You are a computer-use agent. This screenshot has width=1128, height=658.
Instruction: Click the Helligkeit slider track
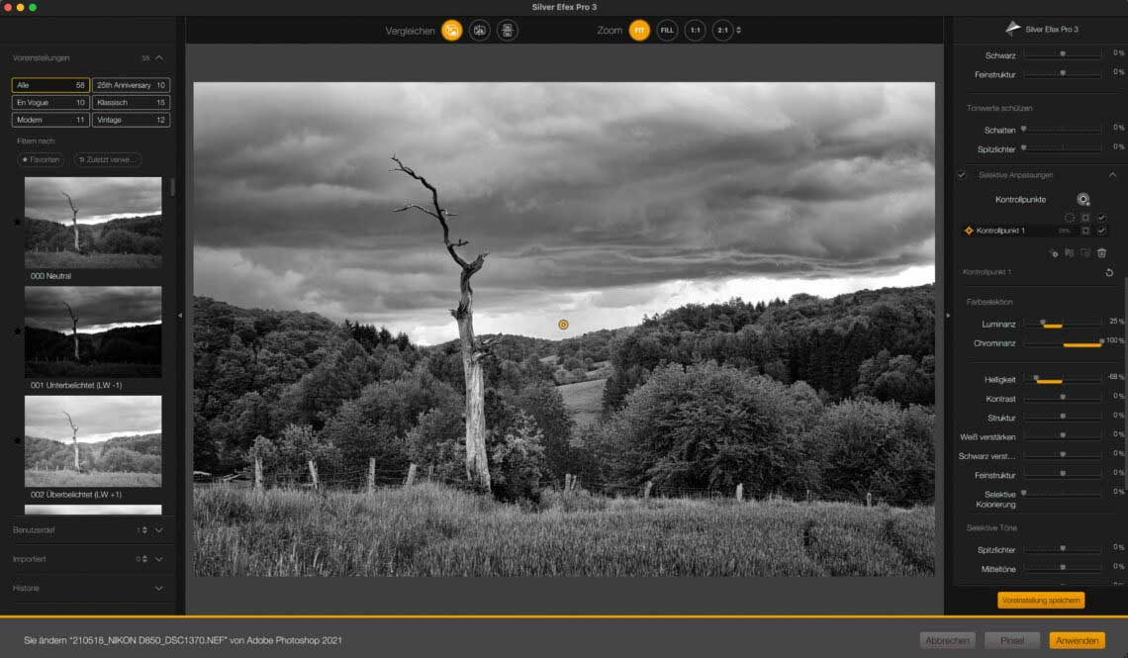(x=1063, y=378)
